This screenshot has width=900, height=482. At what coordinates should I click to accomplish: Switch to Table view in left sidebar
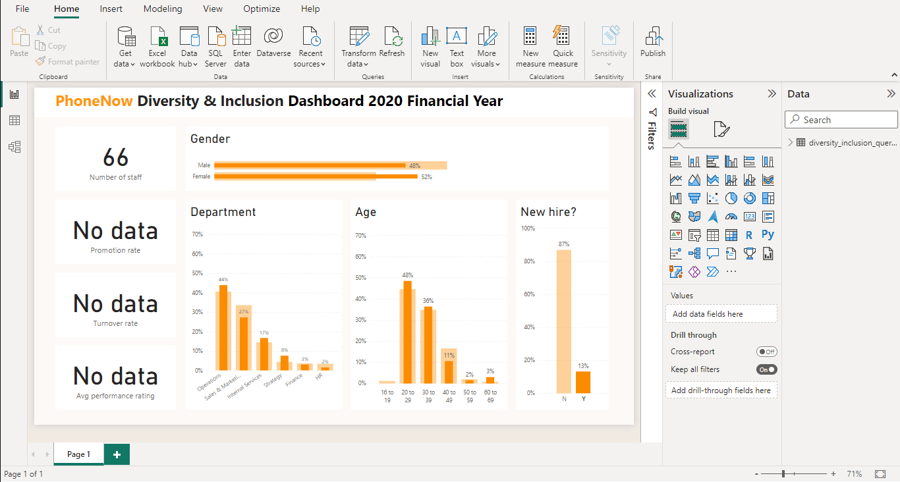14,120
